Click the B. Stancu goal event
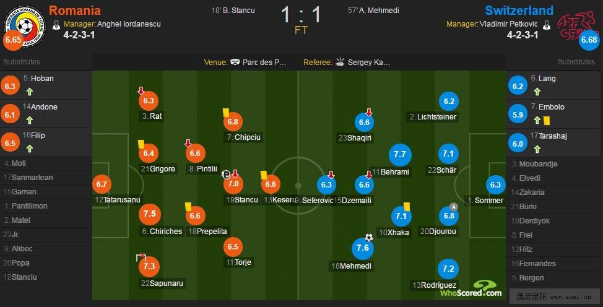 pyautogui.click(x=233, y=11)
